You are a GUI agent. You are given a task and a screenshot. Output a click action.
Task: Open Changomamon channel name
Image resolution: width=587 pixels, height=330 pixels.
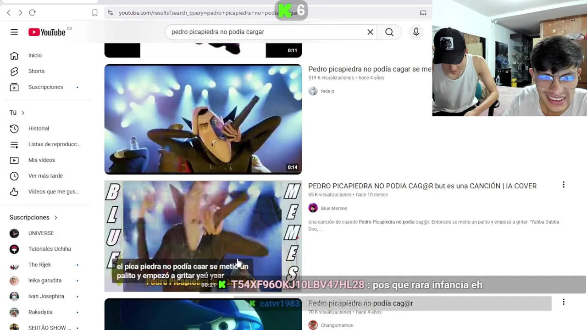tap(337, 325)
